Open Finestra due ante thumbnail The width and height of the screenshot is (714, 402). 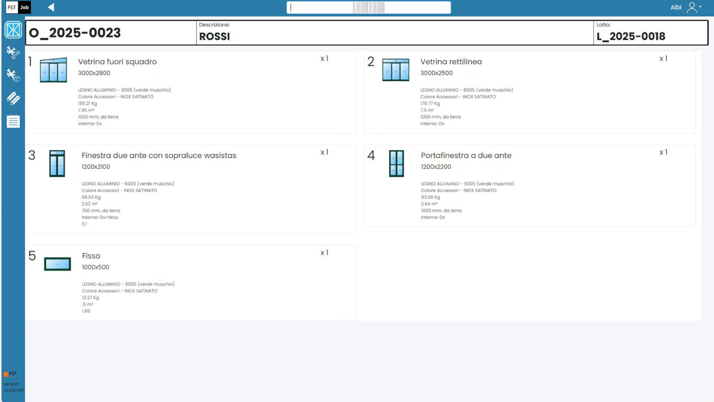pyautogui.click(x=57, y=163)
